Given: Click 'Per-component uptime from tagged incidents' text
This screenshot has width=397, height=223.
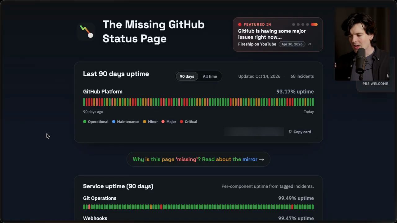Looking at the screenshot, I should point(268,186).
